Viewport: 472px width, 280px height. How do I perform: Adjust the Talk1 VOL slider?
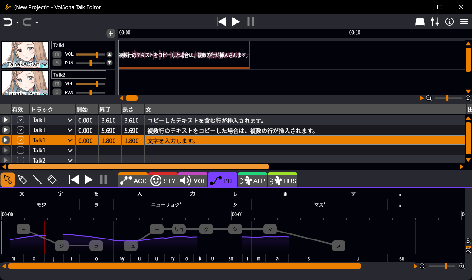97,54
